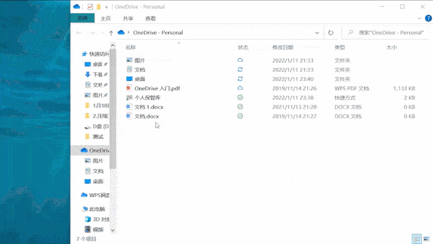Open the 测试 folder in navigation pane
The width and height of the screenshot is (433, 244).
94,137
